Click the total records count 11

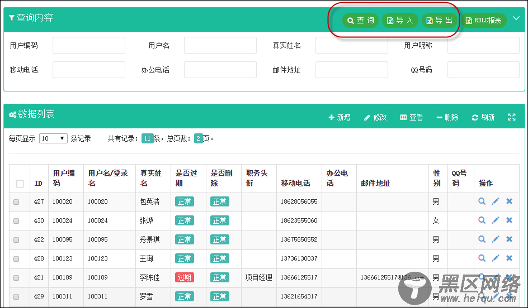click(148, 138)
